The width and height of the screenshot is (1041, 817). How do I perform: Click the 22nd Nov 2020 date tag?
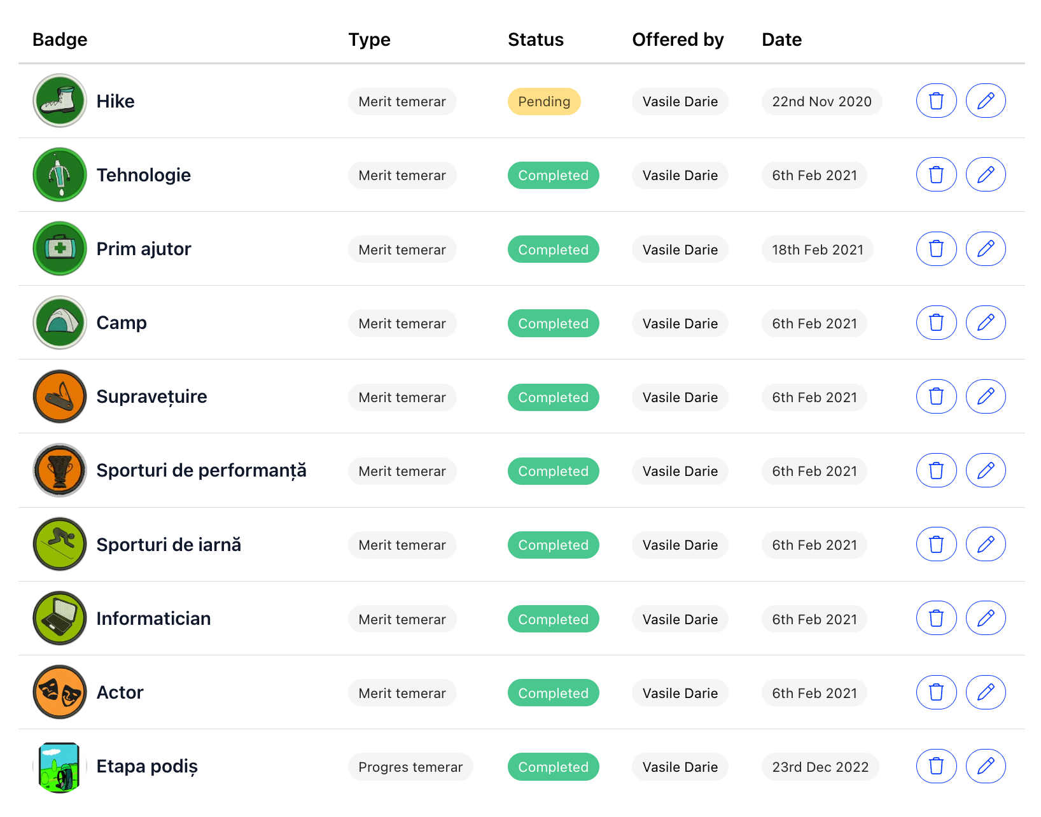[x=821, y=102]
